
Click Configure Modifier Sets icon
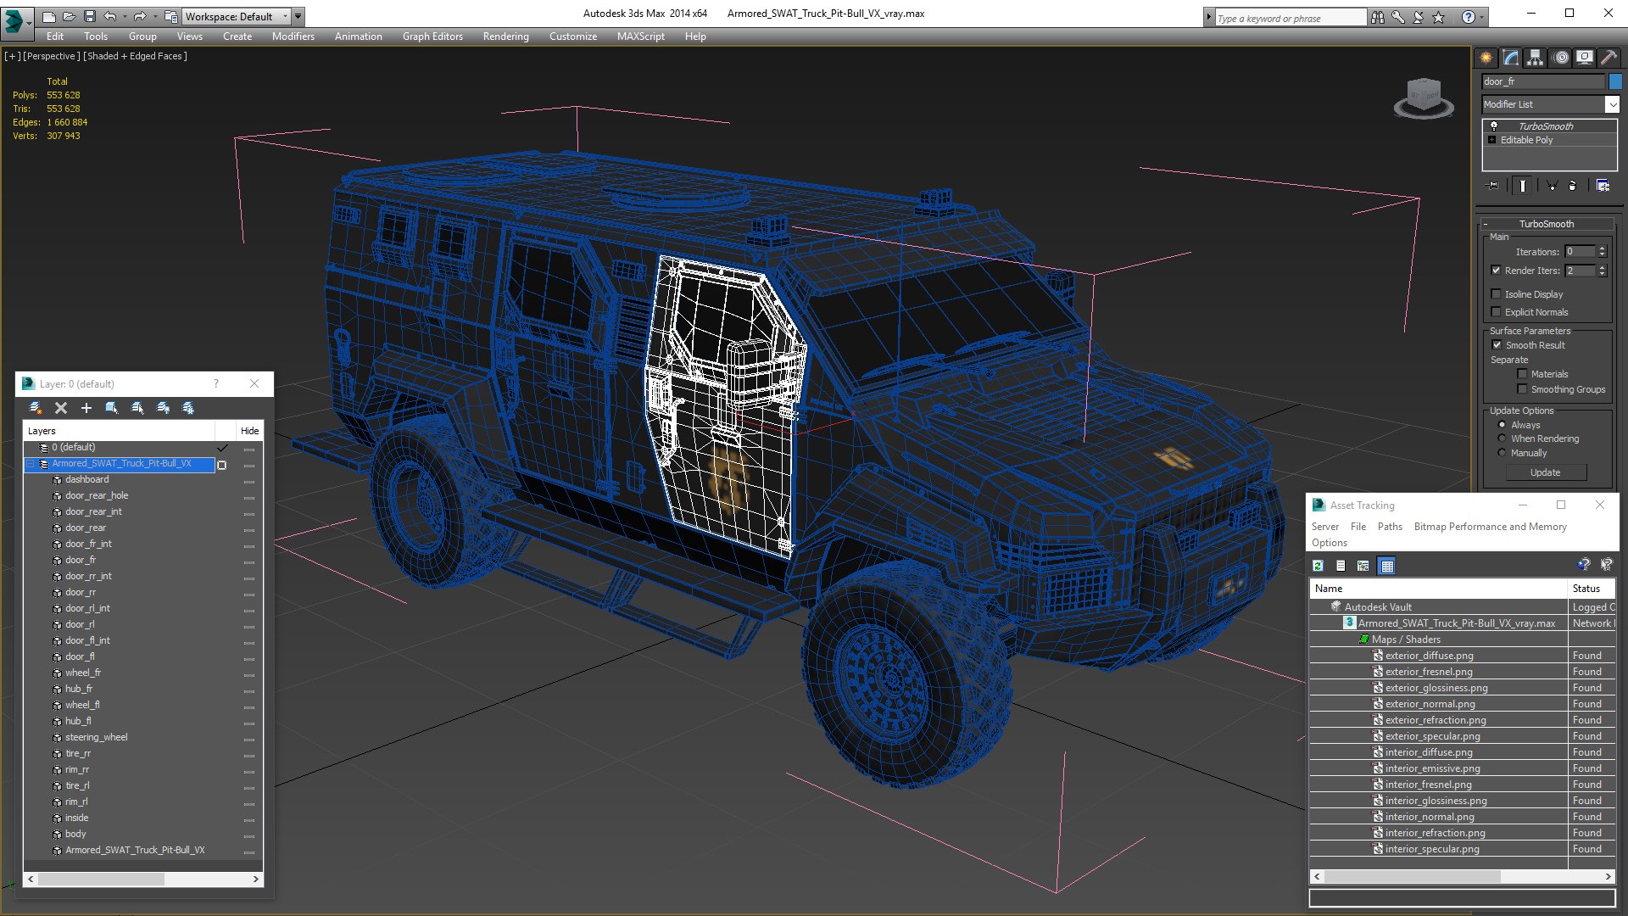pyautogui.click(x=1603, y=185)
